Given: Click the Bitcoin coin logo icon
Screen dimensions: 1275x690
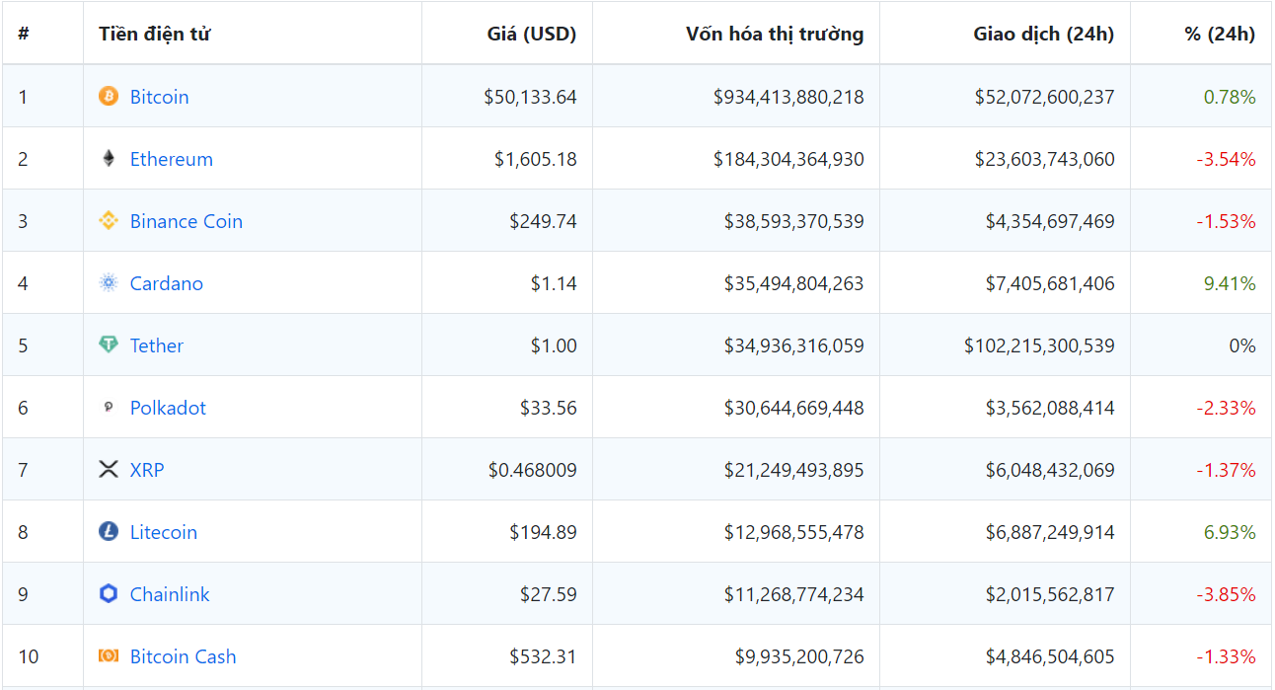Looking at the screenshot, I should (x=109, y=96).
